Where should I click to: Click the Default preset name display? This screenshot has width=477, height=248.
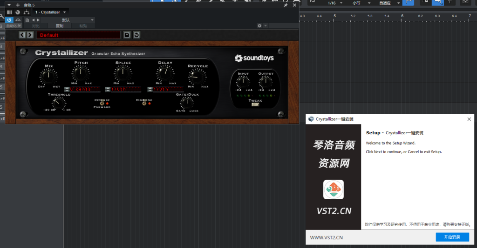78,35
